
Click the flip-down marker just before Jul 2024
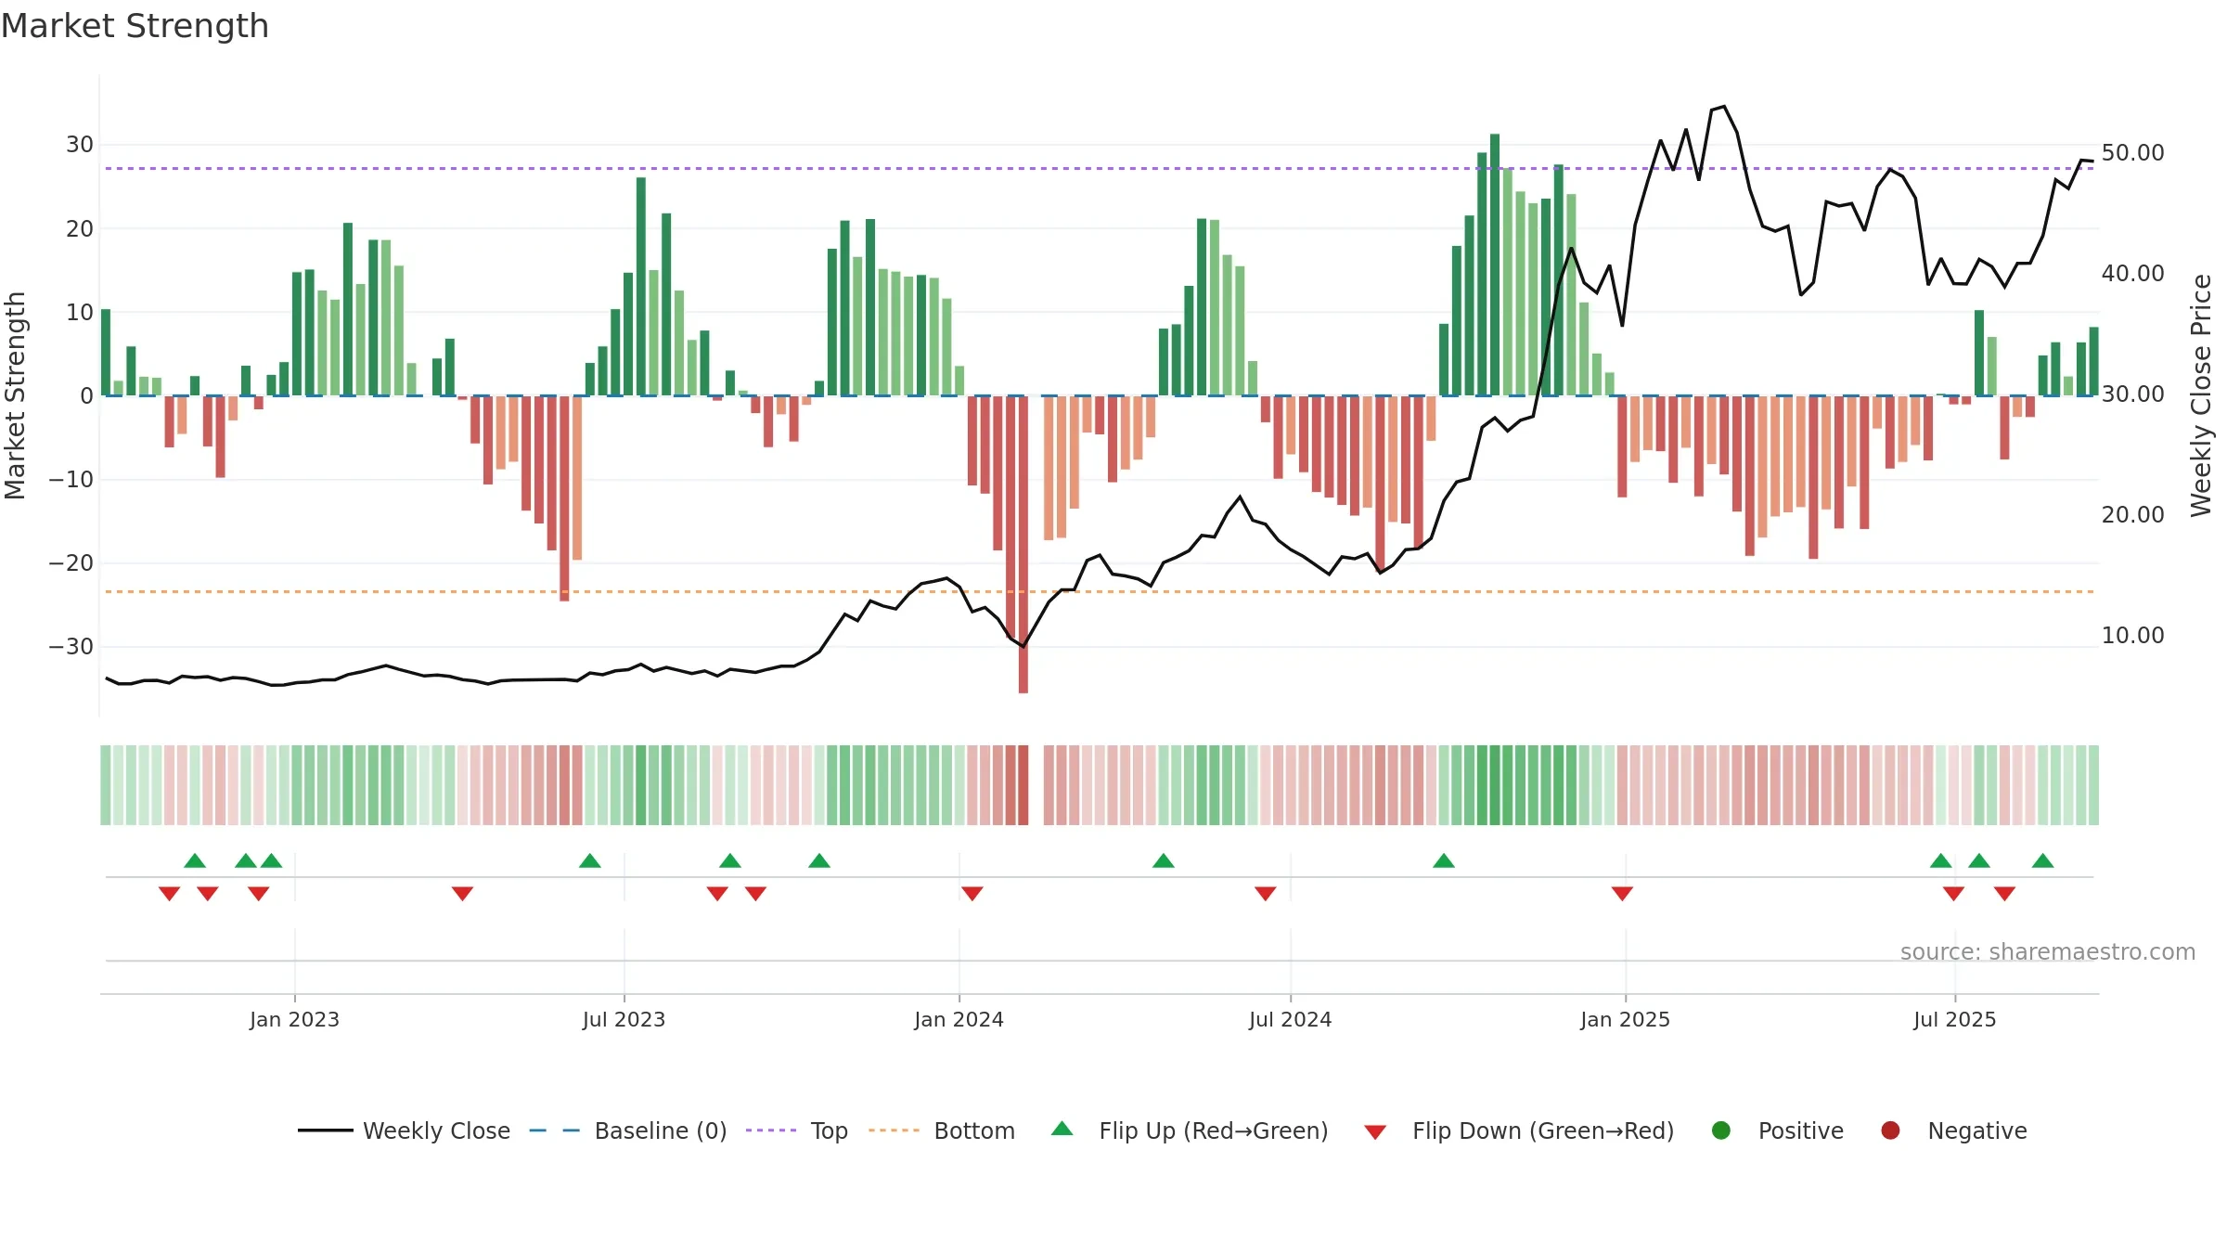point(1266,894)
